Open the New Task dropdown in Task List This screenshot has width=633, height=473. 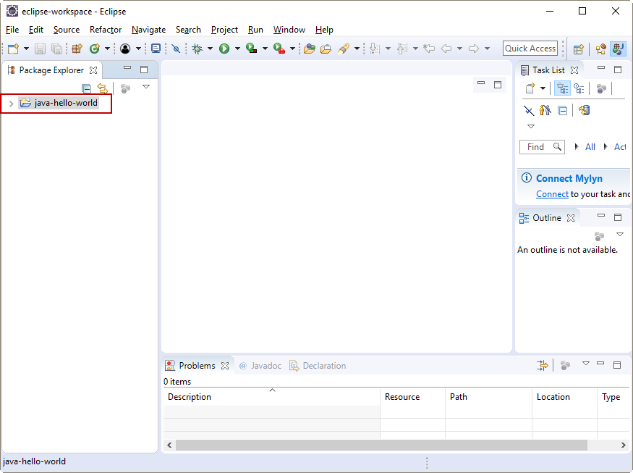(x=543, y=88)
